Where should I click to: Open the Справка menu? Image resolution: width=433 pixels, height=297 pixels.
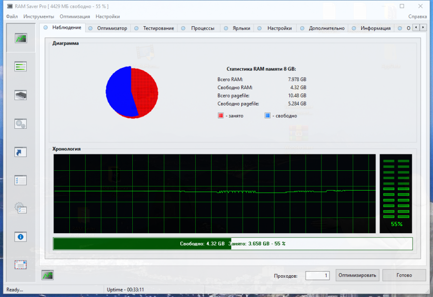[x=417, y=16]
